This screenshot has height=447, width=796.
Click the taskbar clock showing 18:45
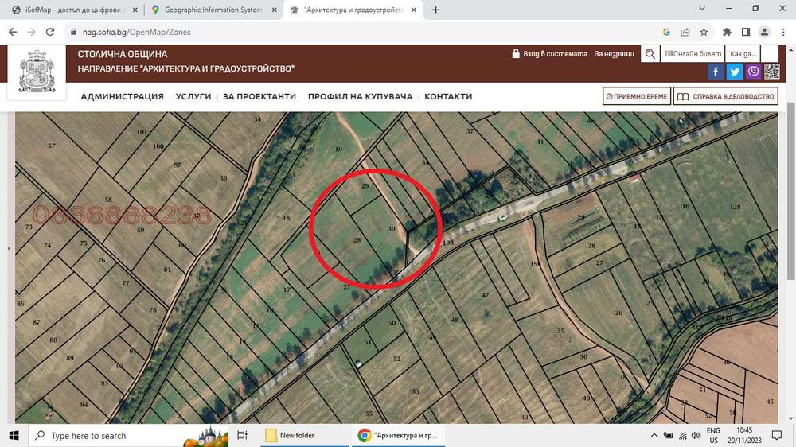click(745, 435)
